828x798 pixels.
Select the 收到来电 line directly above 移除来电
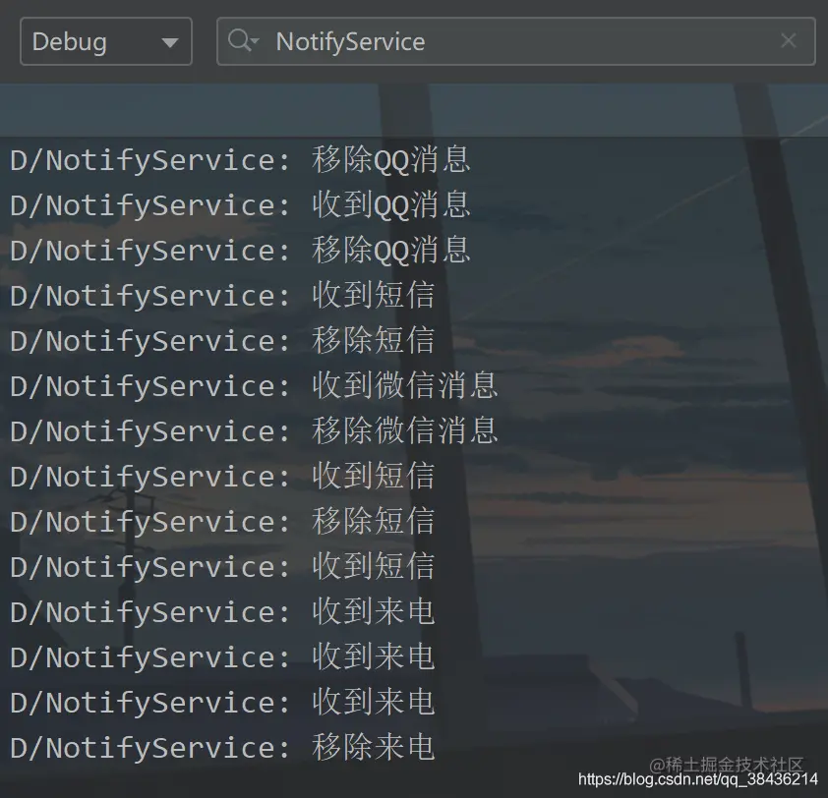(x=222, y=703)
